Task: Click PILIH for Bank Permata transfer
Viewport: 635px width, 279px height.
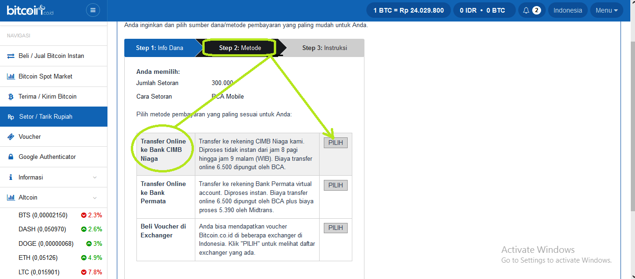Action: (335, 186)
